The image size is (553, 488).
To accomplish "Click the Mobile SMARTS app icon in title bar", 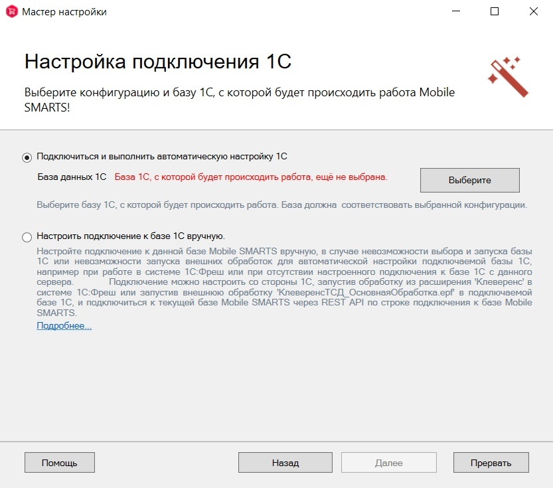I will 12,12.
